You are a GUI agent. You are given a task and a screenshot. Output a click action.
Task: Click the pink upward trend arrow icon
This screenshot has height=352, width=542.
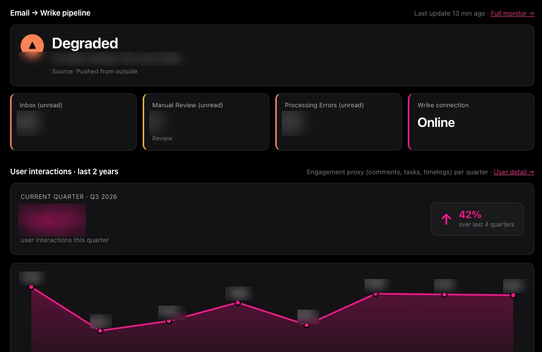446,219
